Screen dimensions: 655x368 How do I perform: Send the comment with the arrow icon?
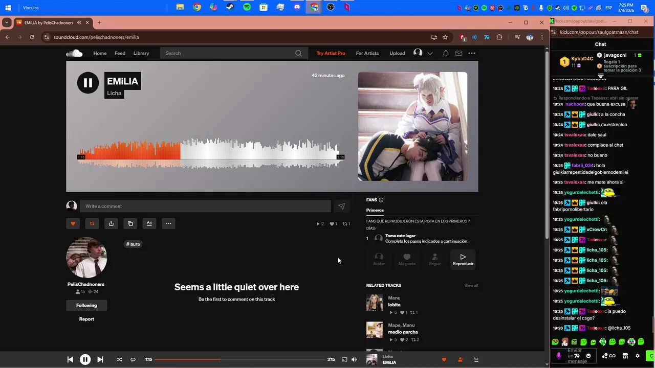tap(341, 206)
